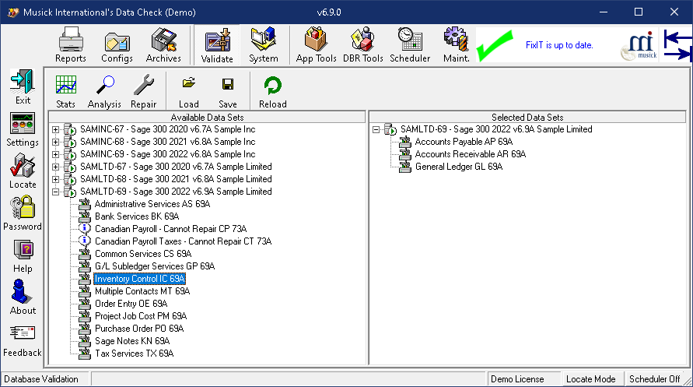Select Canadian Payroll Taxes CT 73A

coord(183,241)
